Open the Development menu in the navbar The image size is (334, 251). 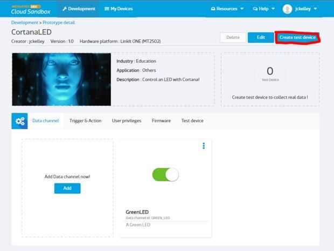pyautogui.click(x=79, y=9)
